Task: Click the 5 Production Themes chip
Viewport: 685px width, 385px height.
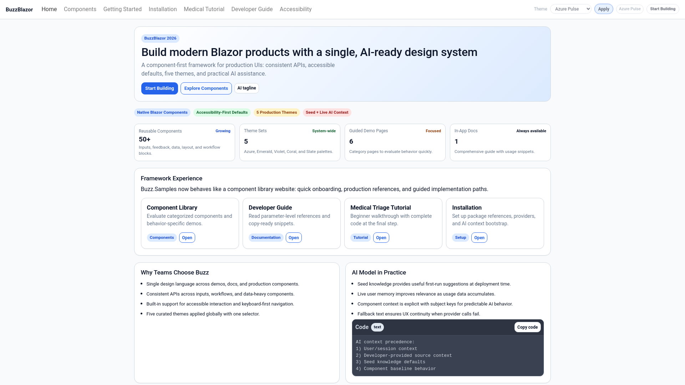Action: click(276, 112)
